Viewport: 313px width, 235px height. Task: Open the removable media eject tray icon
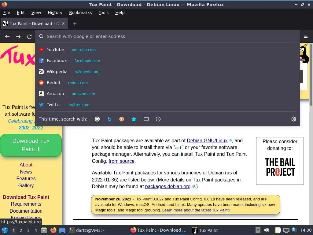(258, 230)
